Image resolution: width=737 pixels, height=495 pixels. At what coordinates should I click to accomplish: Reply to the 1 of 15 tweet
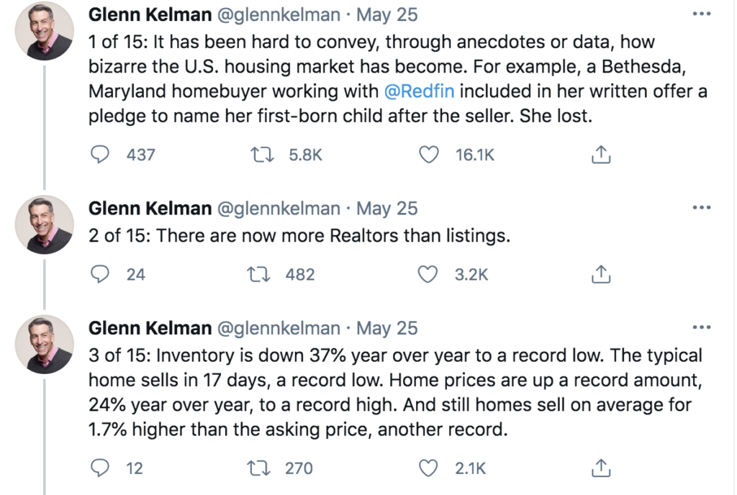pyautogui.click(x=99, y=155)
